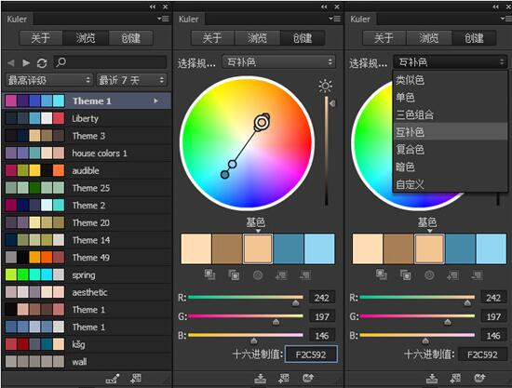Select the Theme 20 row
Image resolution: width=512 pixels, height=388 pixels.
[87, 222]
